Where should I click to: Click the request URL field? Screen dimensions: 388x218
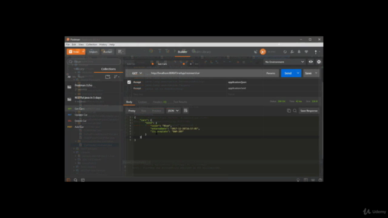206,73
